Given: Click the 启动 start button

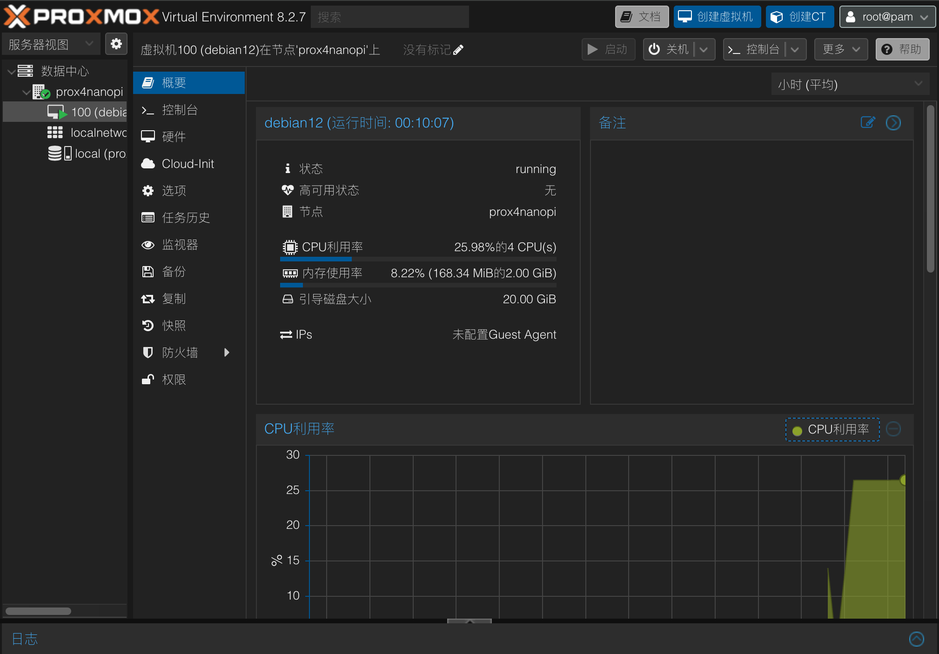Looking at the screenshot, I should [608, 49].
